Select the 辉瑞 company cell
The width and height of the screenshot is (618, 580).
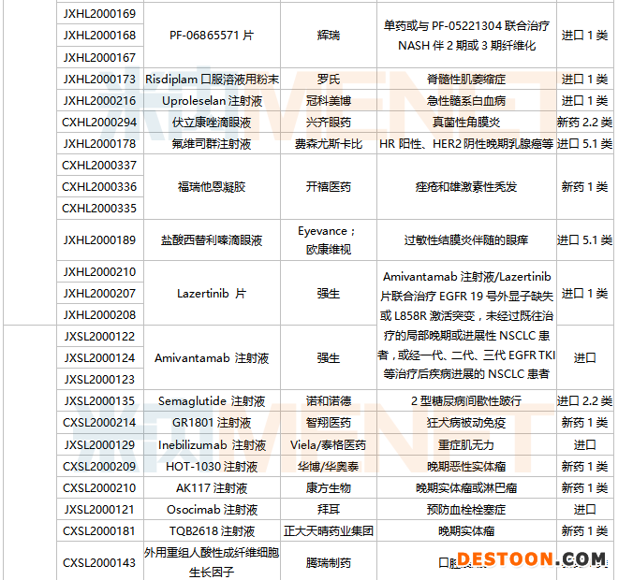(329, 36)
